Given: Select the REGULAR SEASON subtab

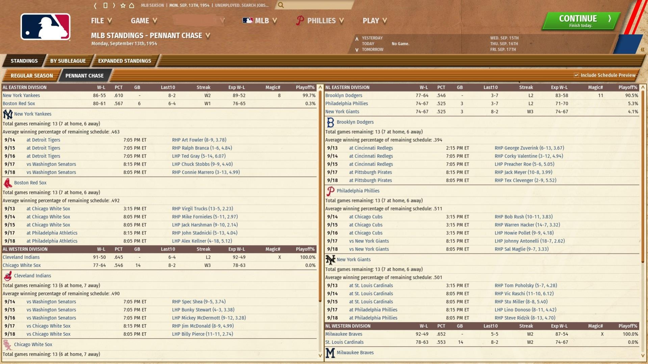Looking at the screenshot, I should (x=32, y=76).
